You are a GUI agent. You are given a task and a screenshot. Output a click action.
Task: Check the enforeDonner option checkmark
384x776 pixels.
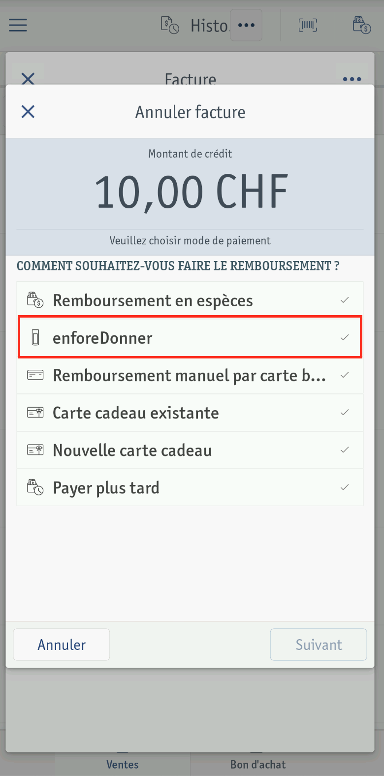[x=345, y=337]
